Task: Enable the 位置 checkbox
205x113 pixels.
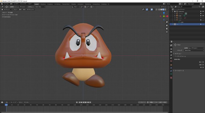Action: (203, 65)
